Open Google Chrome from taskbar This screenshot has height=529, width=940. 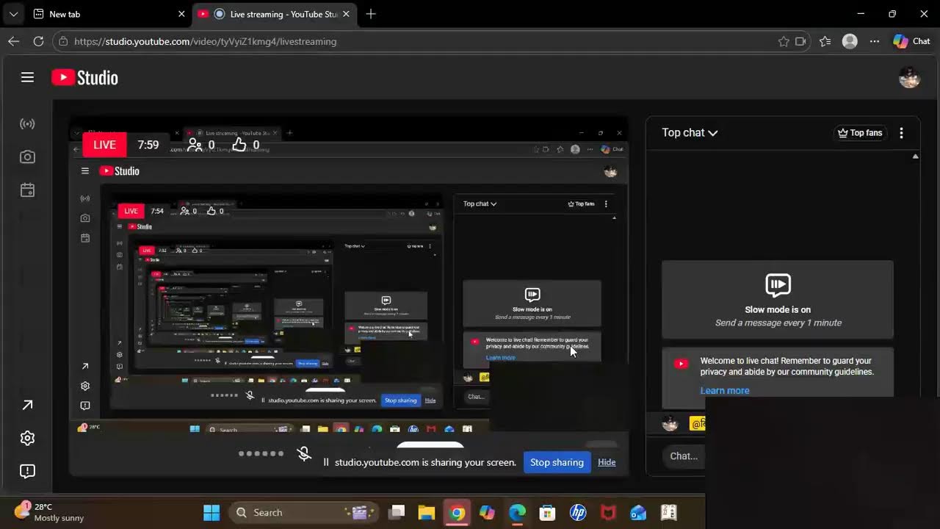pos(457,512)
